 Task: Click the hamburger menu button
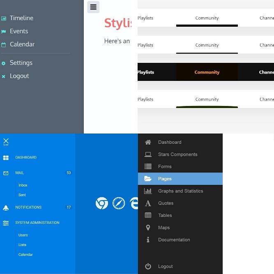[93, 7]
